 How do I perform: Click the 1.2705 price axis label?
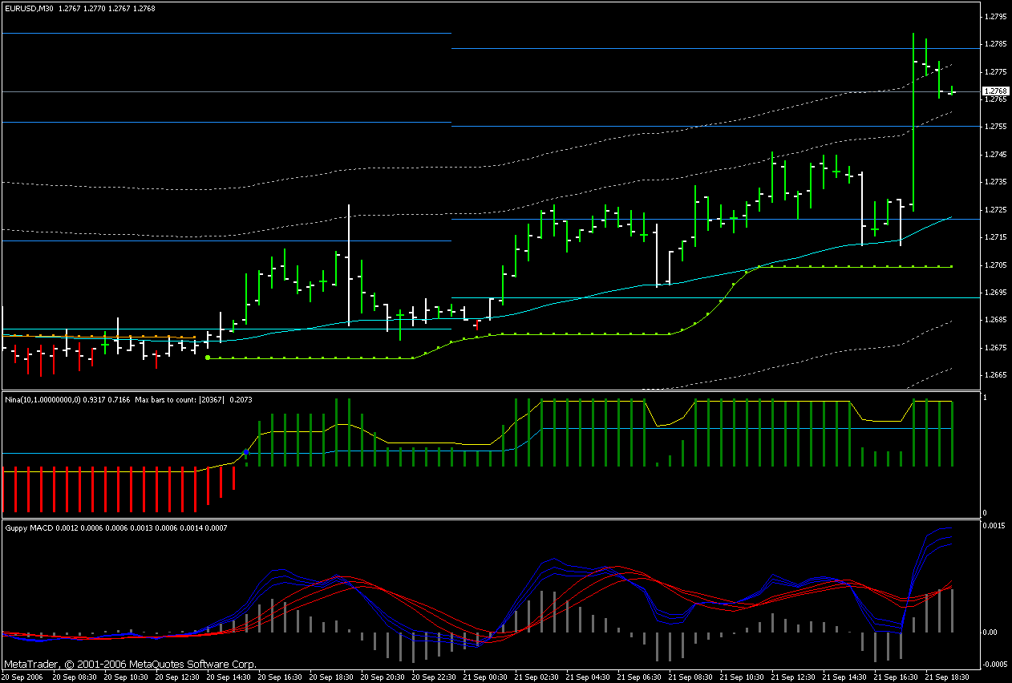point(997,265)
